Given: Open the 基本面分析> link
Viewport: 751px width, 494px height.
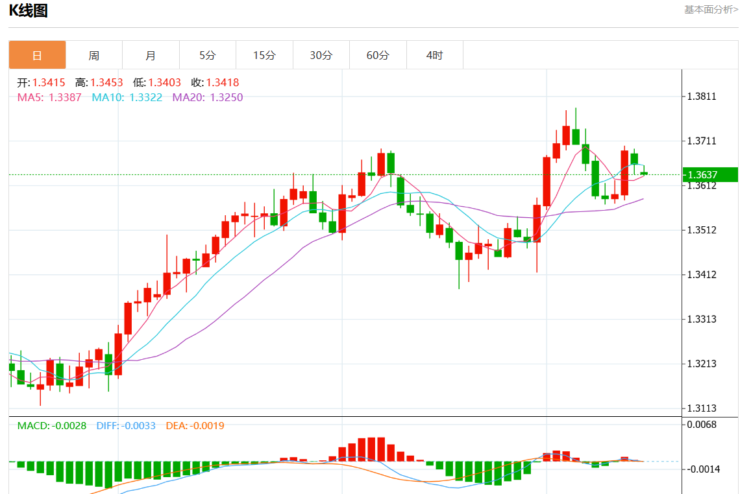Looking at the screenshot, I should pyautogui.click(x=711, y=10).
